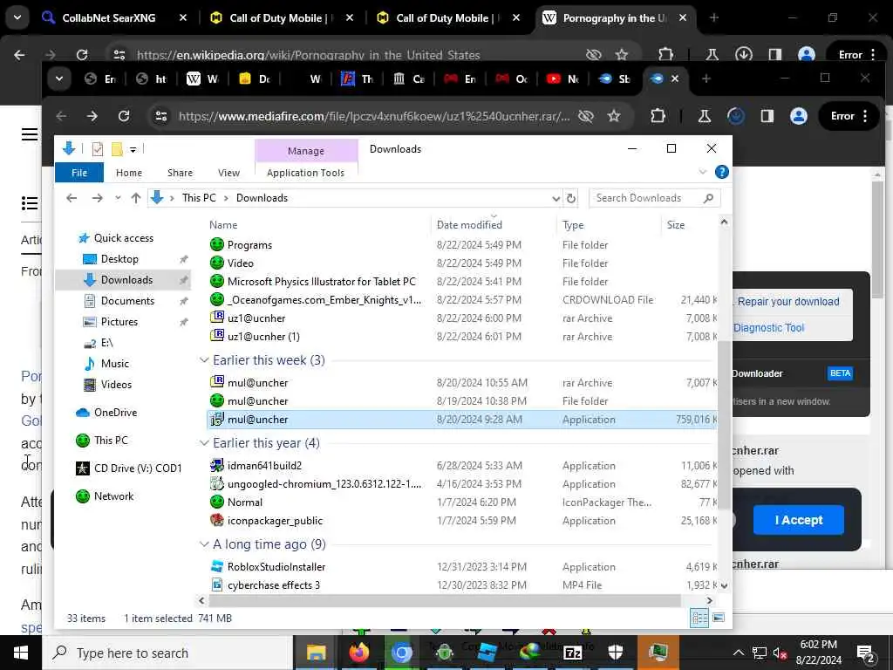Open Chrome Labs flask icon in Mediafire window
The width and height of the screenshot is (893, 670).
click(x=705, y=116)
